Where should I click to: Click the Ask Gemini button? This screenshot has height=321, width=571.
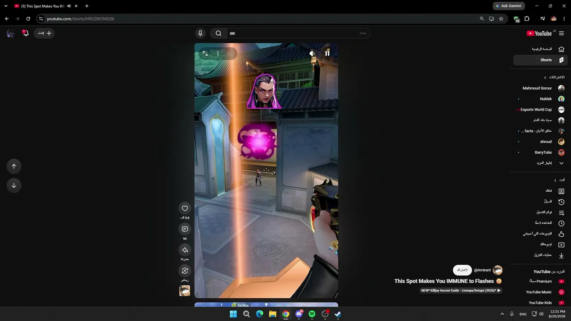[509, 6]
